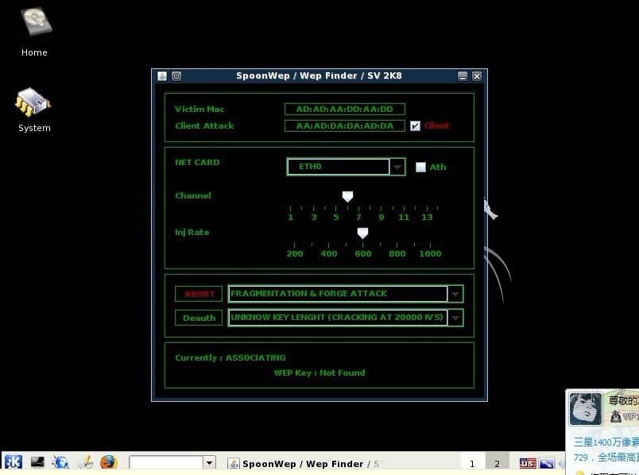Open the NET CARD ETH0 dropdown

click(x=397, y=167)
